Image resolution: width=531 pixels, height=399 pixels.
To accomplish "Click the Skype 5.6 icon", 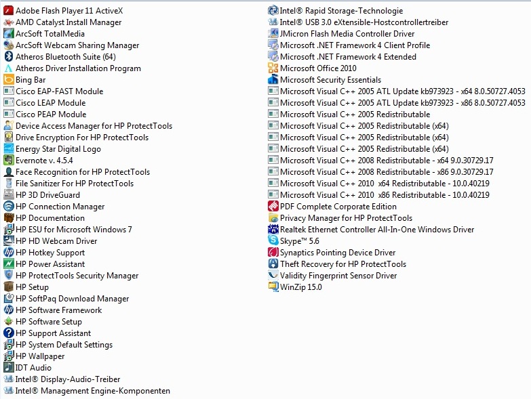I will 273,240.
